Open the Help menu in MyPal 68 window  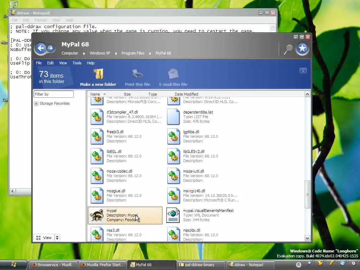(x=90, y=63)
